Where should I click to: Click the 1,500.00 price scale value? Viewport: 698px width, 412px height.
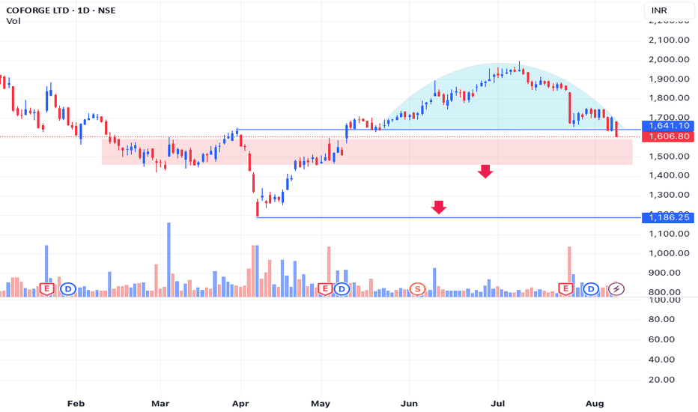coord(669,157)
